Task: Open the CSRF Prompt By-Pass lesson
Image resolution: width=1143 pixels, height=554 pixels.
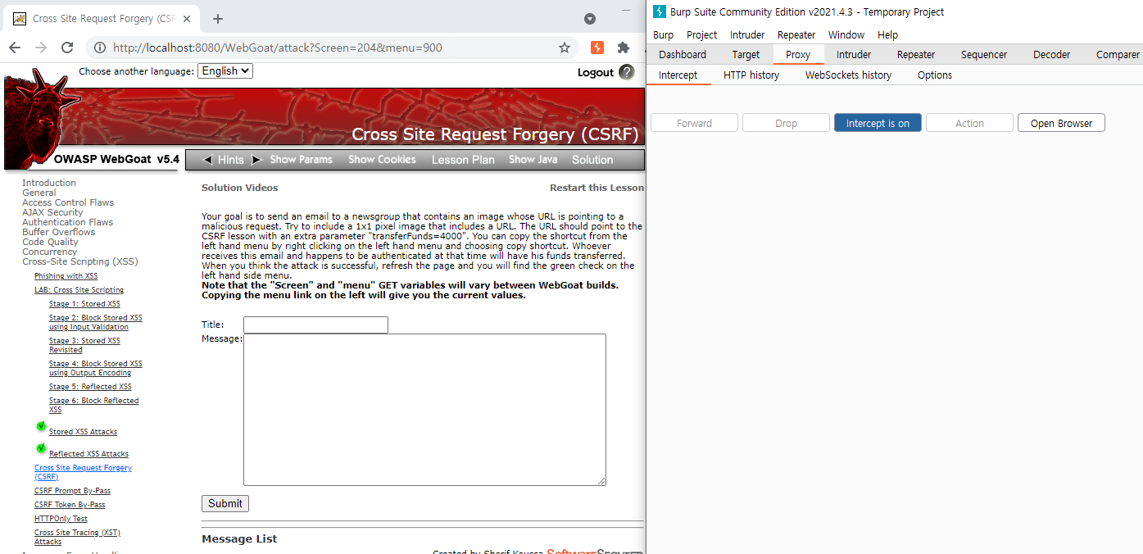Action: pos(72,491)
